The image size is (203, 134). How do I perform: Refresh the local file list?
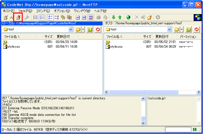tap(98, 29)
